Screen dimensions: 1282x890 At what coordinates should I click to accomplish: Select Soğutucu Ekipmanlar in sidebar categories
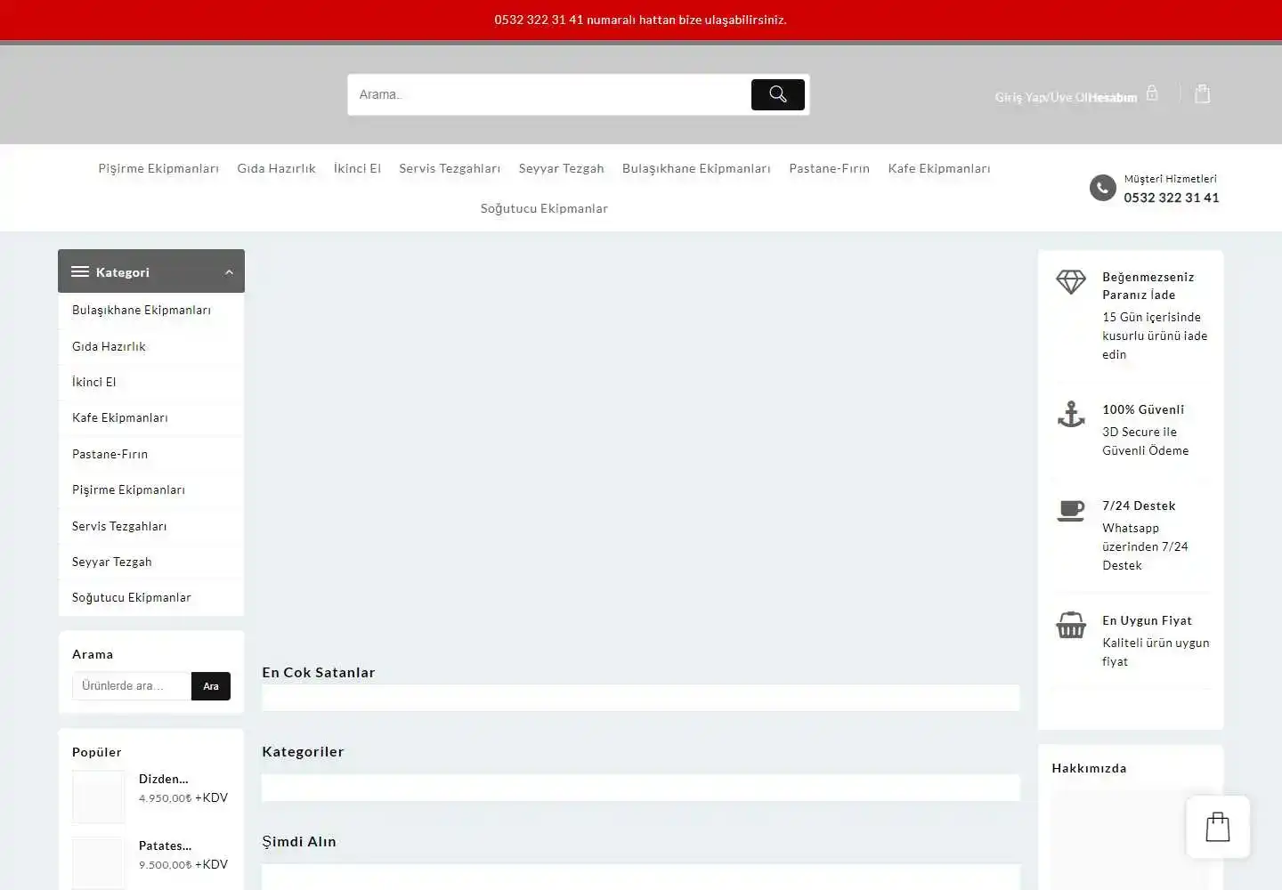tap(131, 597)
